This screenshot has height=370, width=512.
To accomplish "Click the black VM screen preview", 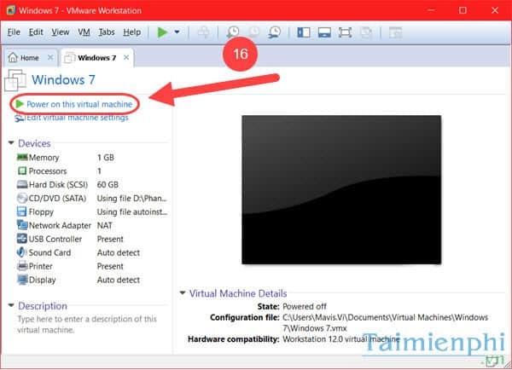I will click(341, 189).
